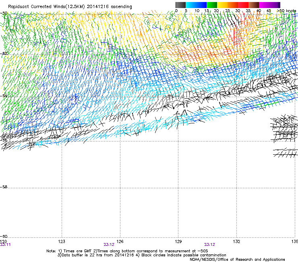
Task: Click the dark purple 45–50 knots legend swatch
Action: 275,5
